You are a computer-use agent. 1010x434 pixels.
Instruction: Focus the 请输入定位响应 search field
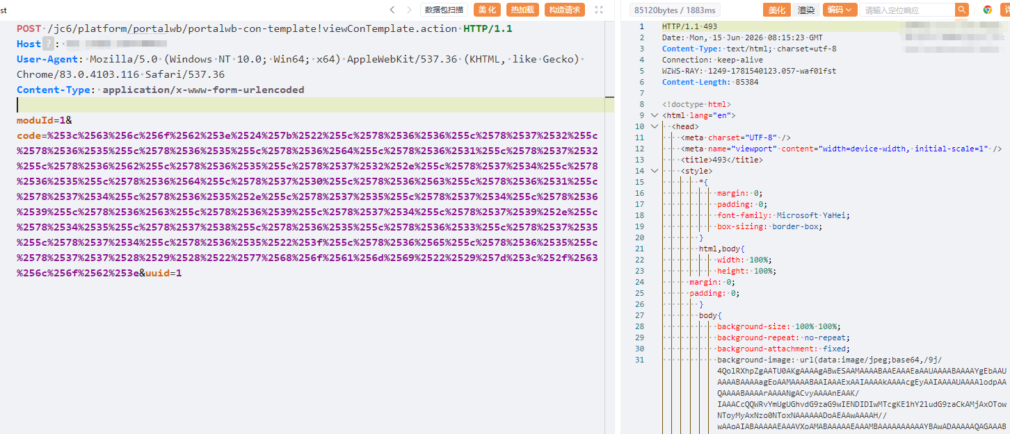(x=907, y=10)
